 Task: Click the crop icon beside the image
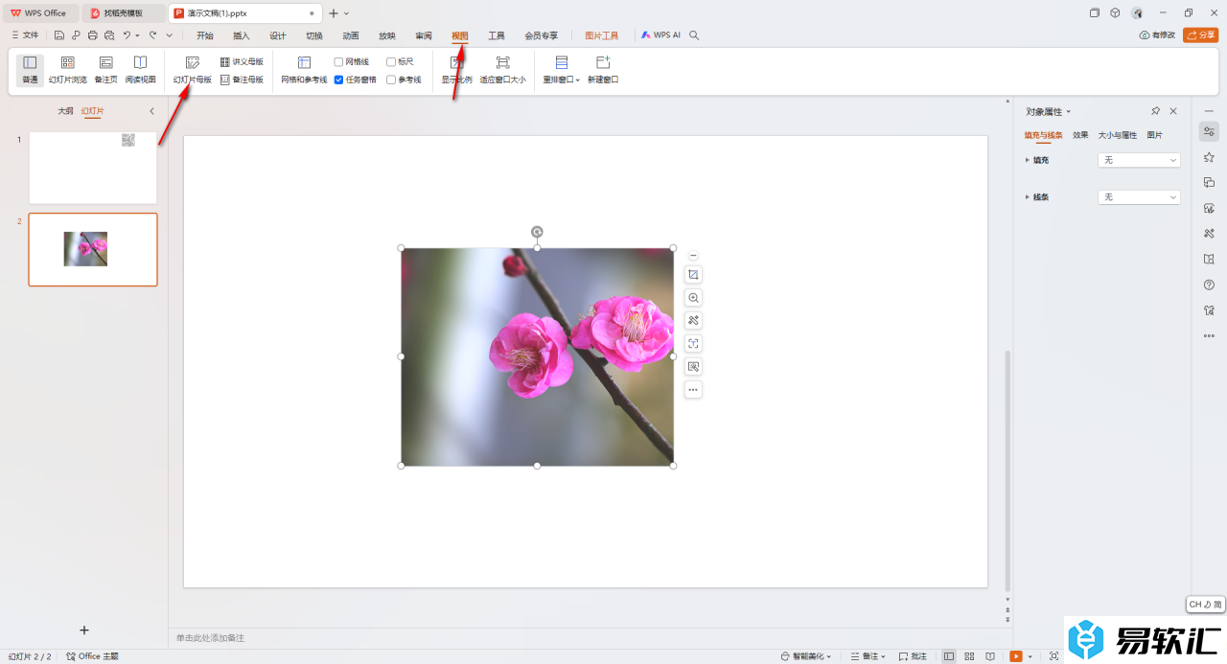[x=693, y=275]
